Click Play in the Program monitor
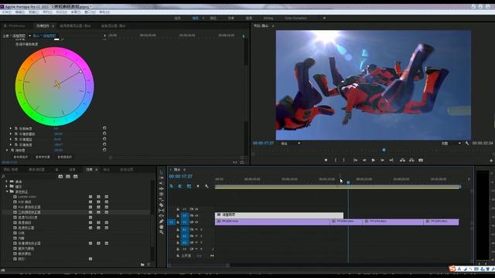 point(373,160)
